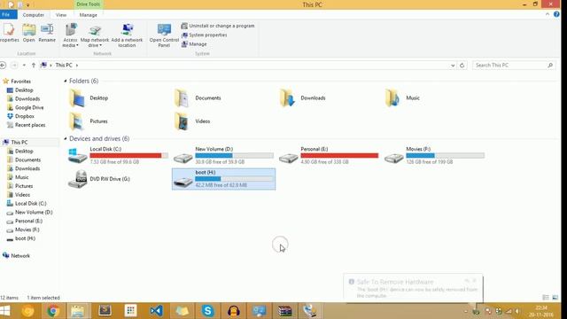Image resolution: width=567 pixels, height=319 pixels.
Task: Open the File menu
Action: point(7,15)
